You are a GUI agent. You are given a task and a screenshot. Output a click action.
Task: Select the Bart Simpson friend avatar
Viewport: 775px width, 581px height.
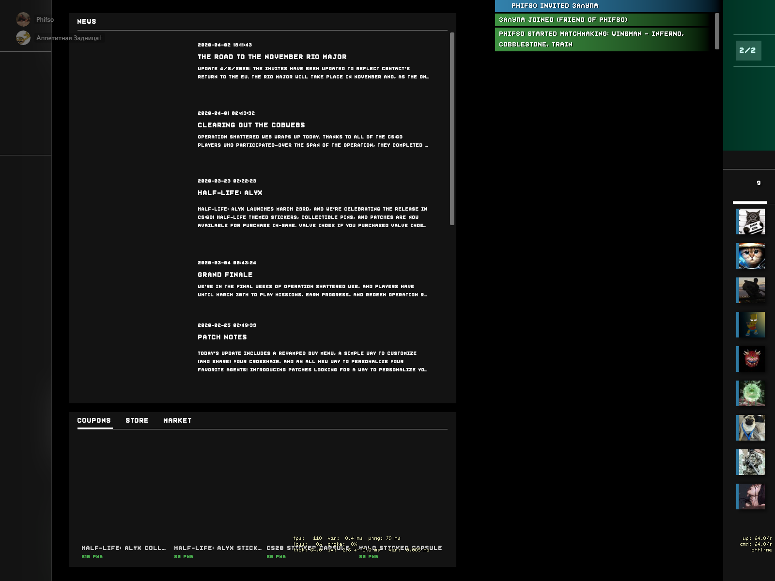click(751, 324)
